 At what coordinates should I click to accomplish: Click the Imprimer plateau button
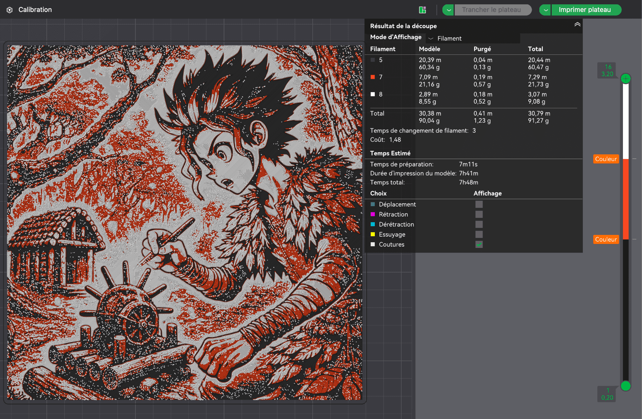[x=584, y=10]
